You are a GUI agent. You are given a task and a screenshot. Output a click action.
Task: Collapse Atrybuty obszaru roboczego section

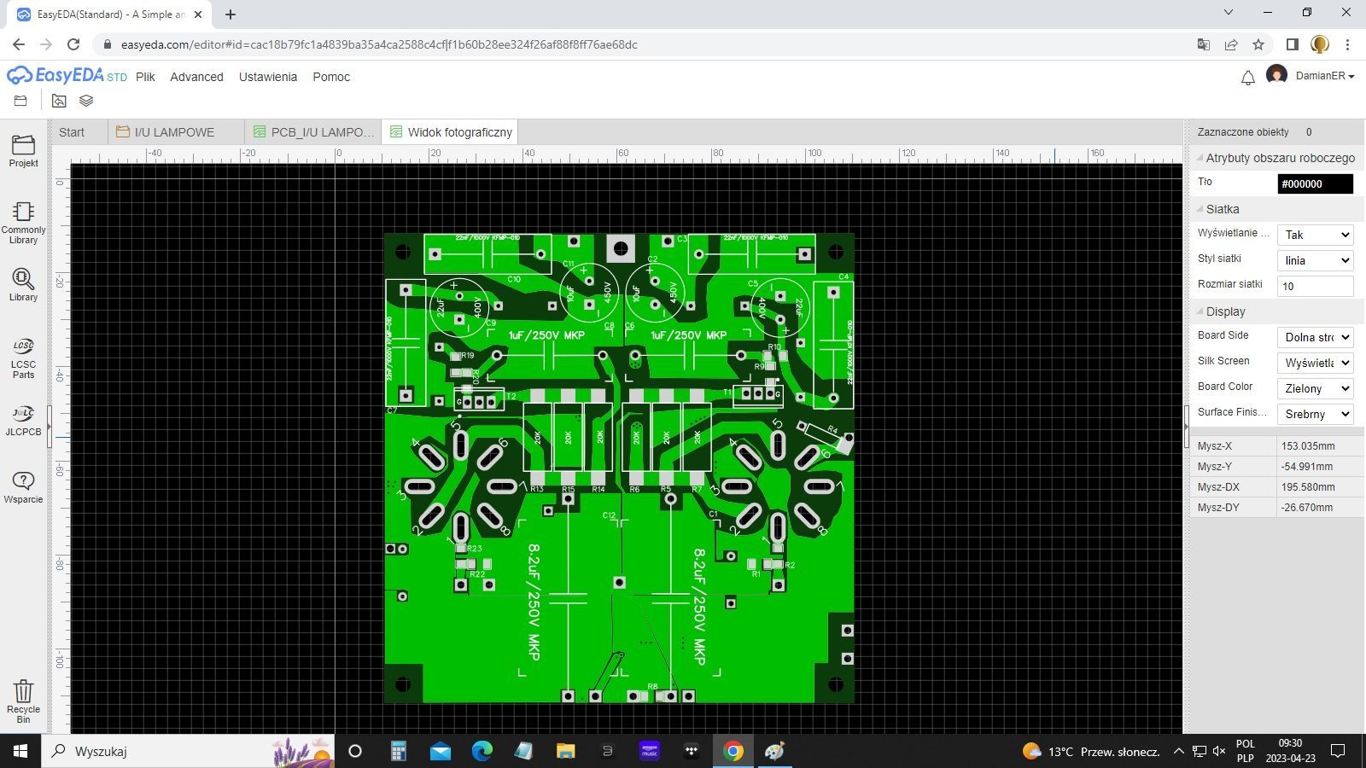point(1200,158)
